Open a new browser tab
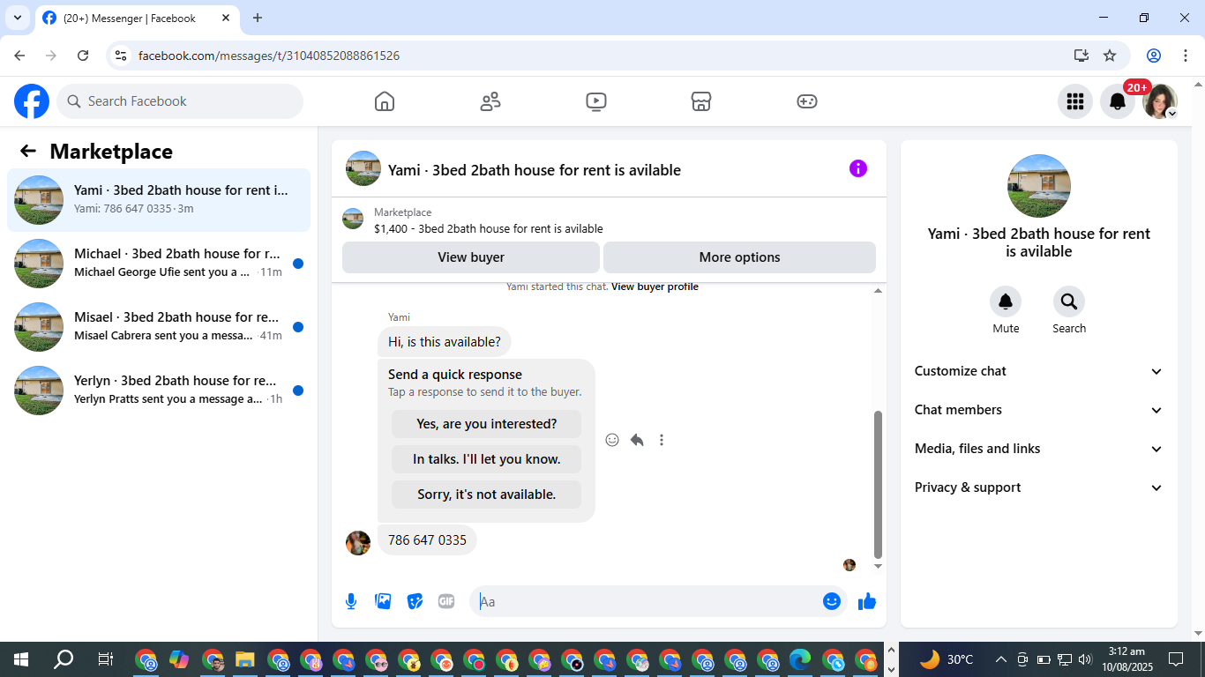This screenshot has height=677, width=1205. [258, 18]
